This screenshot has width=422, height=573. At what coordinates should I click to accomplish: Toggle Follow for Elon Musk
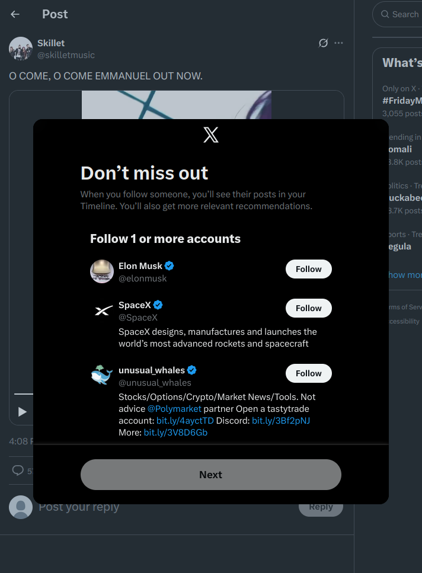coord(308,268)
